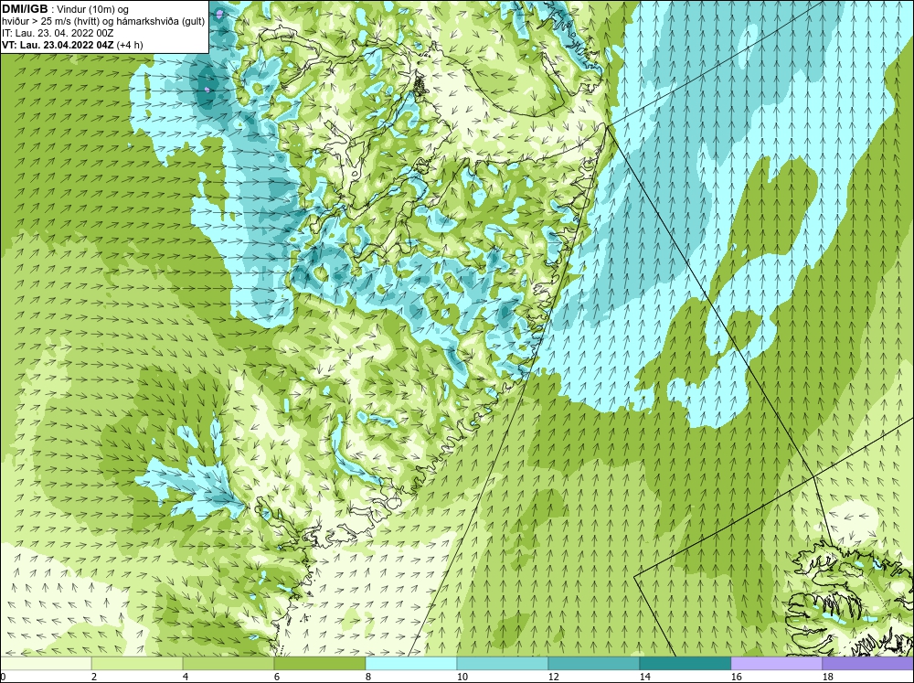Click the 16–18 m/s lavender swatch

click(776, 664)
